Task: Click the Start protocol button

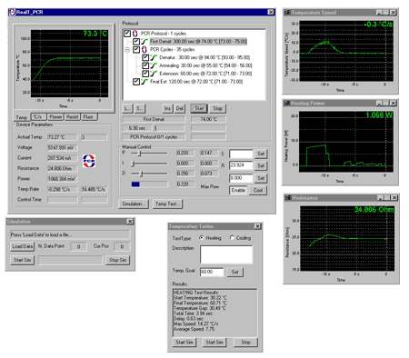Action: tap(199, 108)
